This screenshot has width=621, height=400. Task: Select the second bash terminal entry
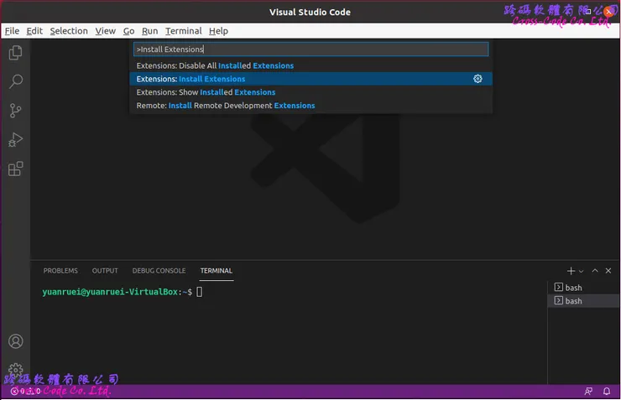click(583, 301)
